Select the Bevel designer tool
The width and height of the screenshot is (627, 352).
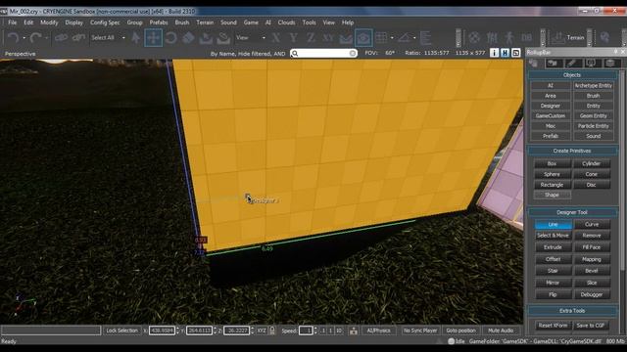[592, 271]
